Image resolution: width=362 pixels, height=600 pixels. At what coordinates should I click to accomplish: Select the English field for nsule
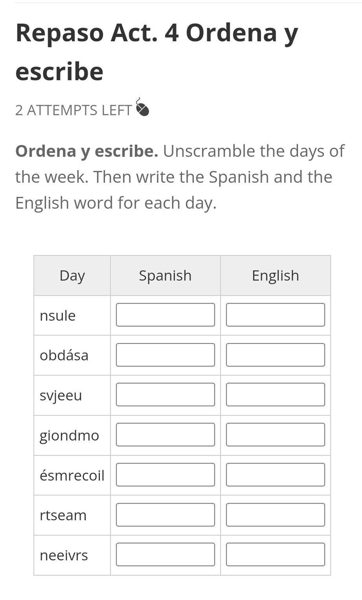276,315
